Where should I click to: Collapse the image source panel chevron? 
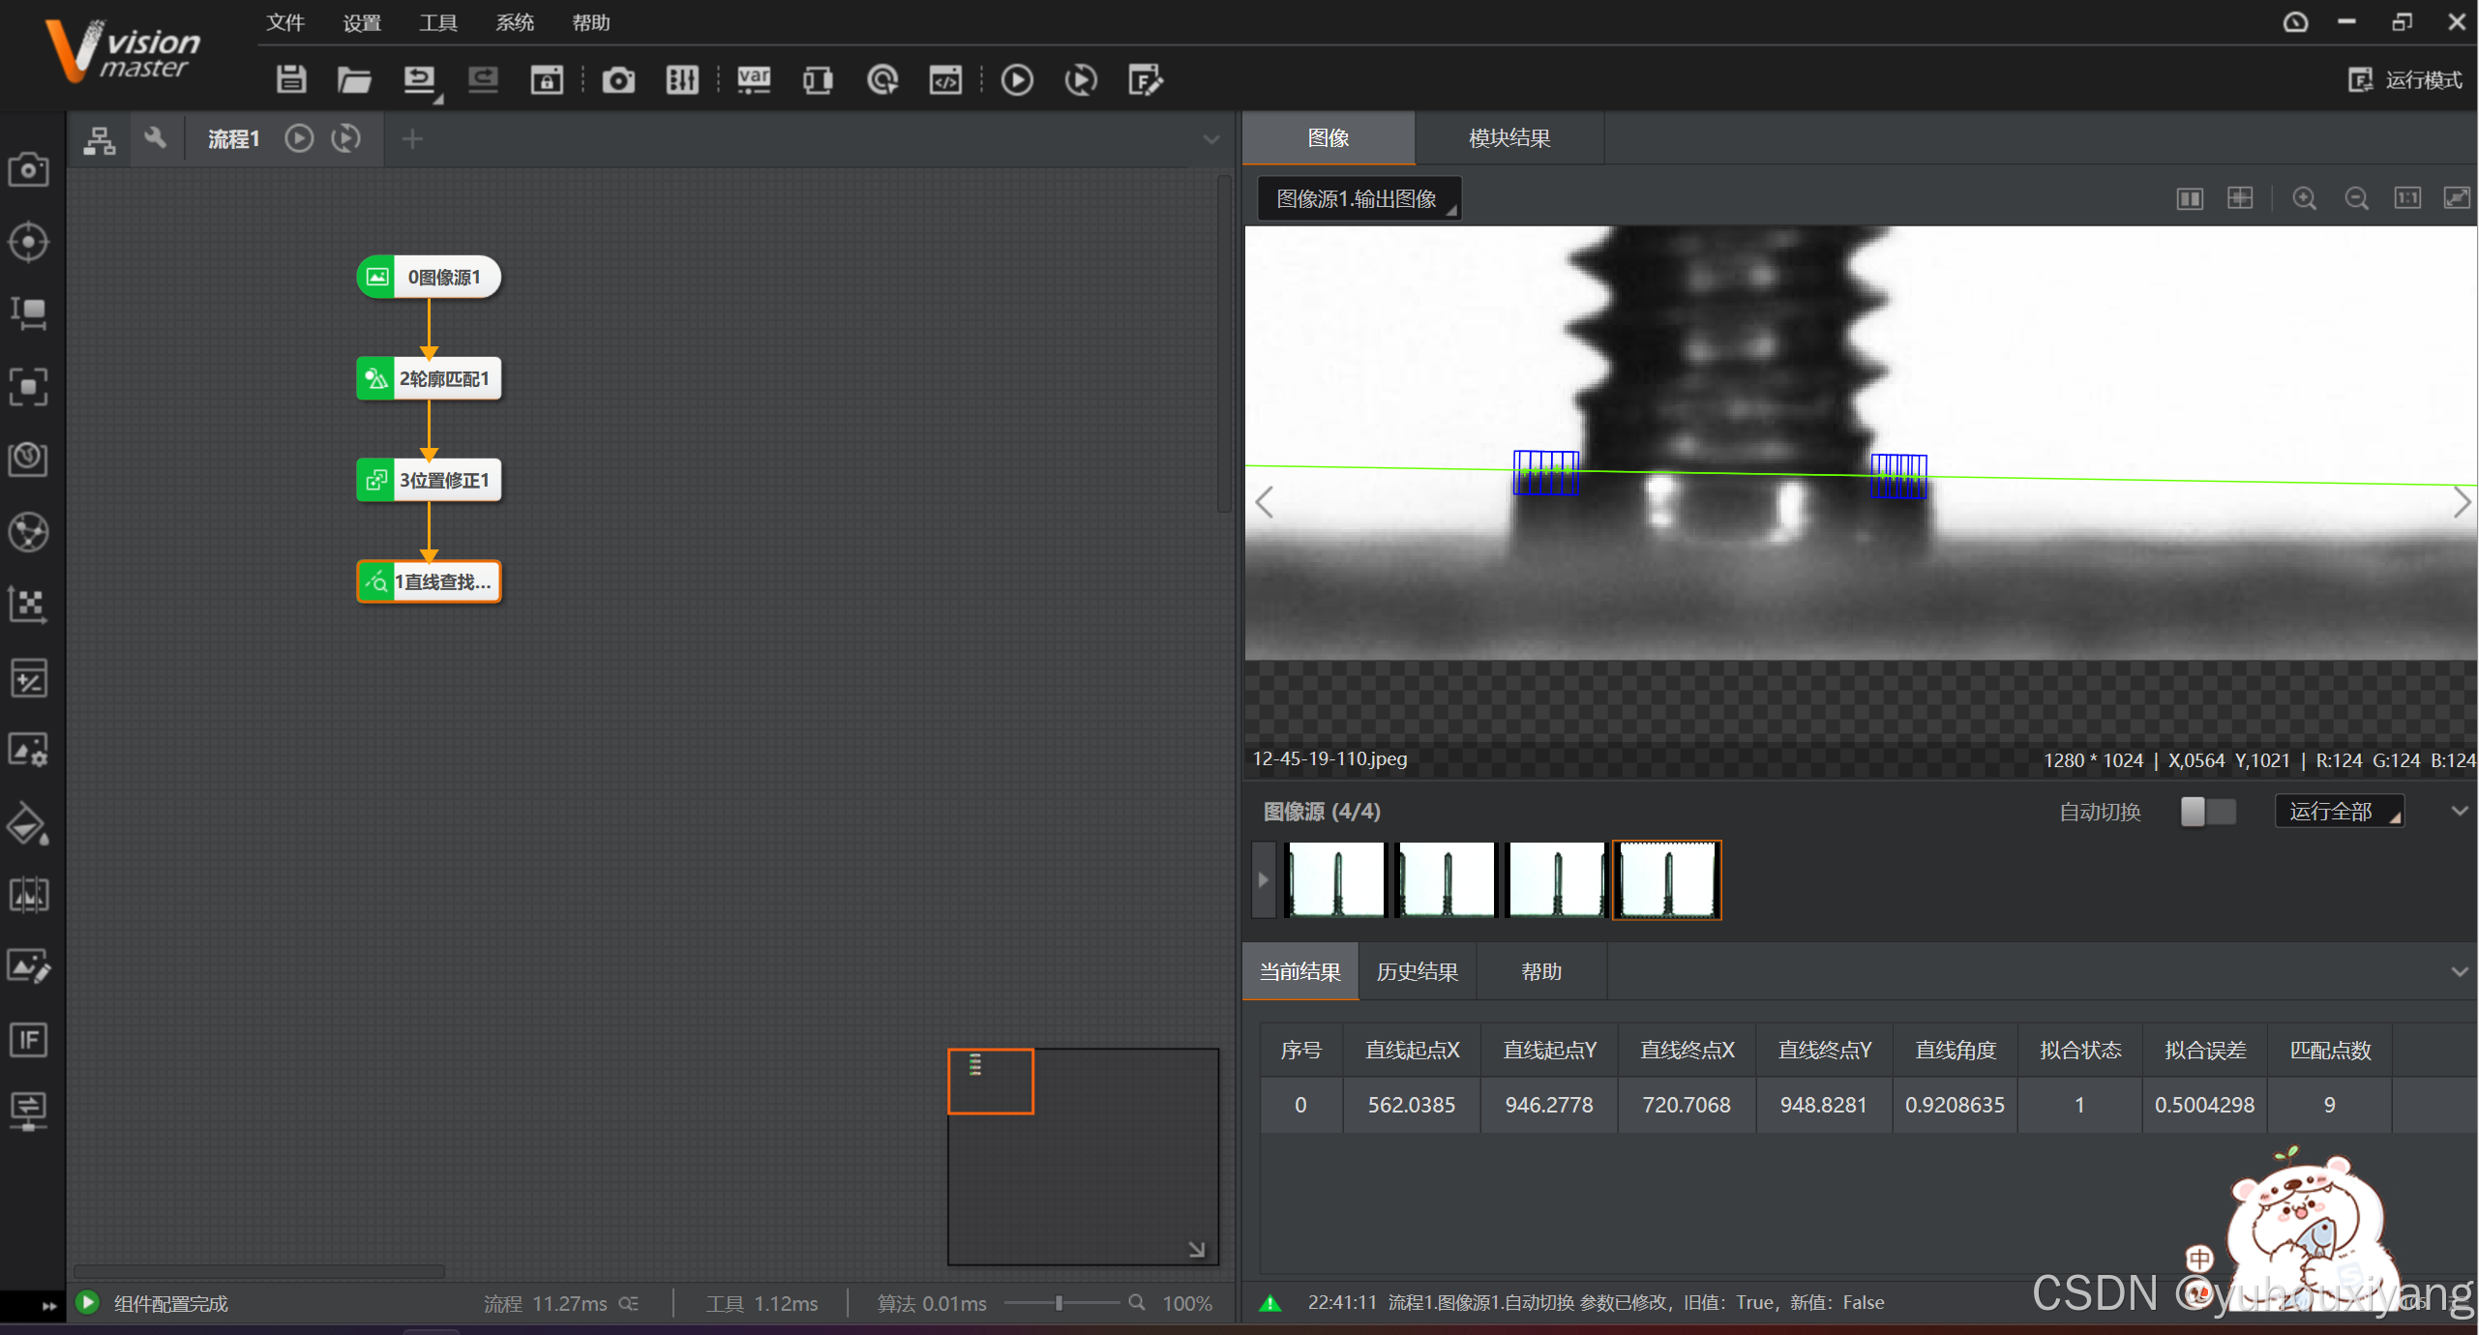[2459, 811]
